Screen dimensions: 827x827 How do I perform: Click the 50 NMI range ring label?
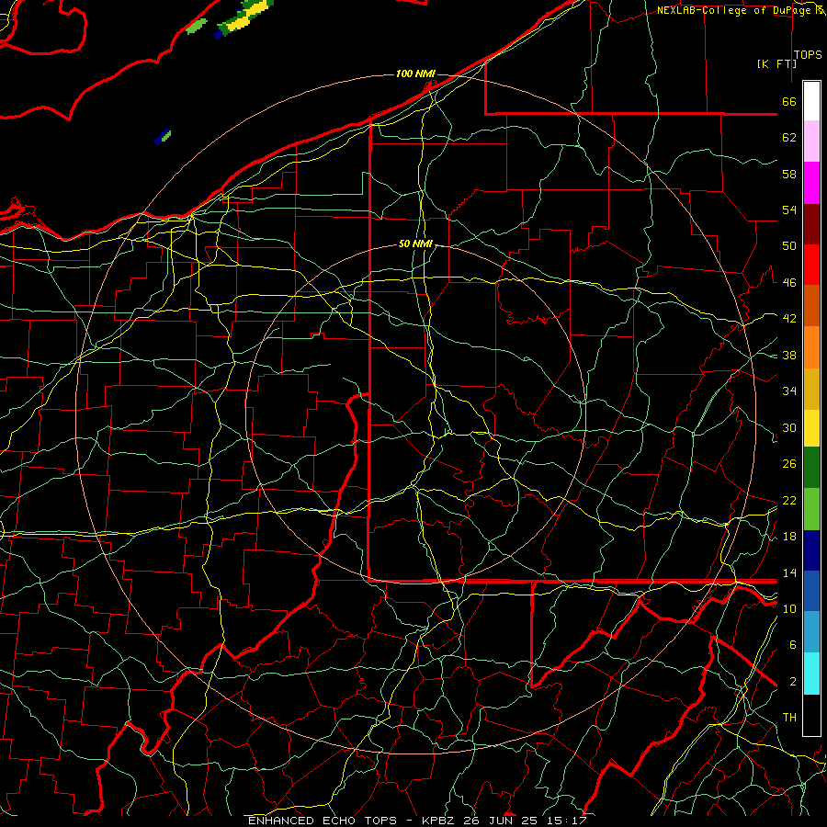tap(415, 244)
